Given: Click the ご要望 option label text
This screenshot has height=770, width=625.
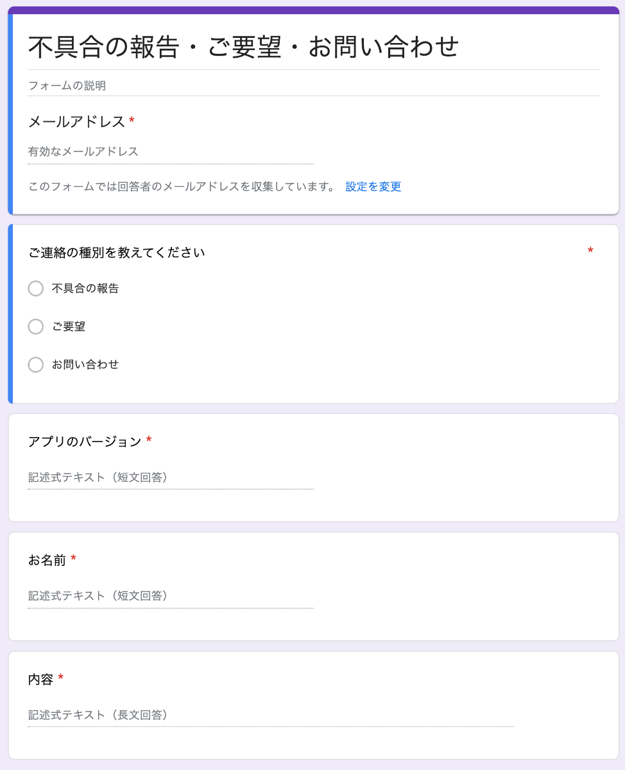Looking at the screenshot, I should (69, 327).
